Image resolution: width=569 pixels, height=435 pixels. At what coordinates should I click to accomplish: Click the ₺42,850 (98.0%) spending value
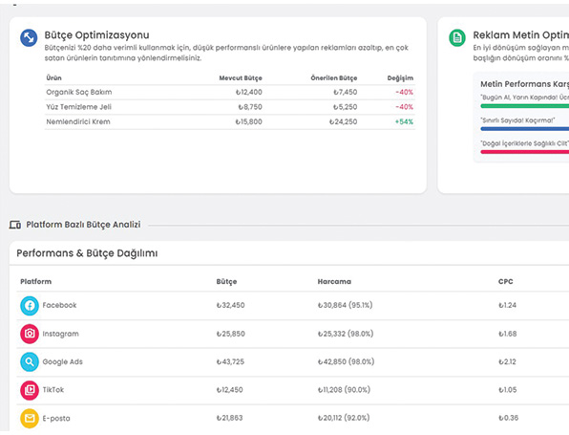(346, 362)
